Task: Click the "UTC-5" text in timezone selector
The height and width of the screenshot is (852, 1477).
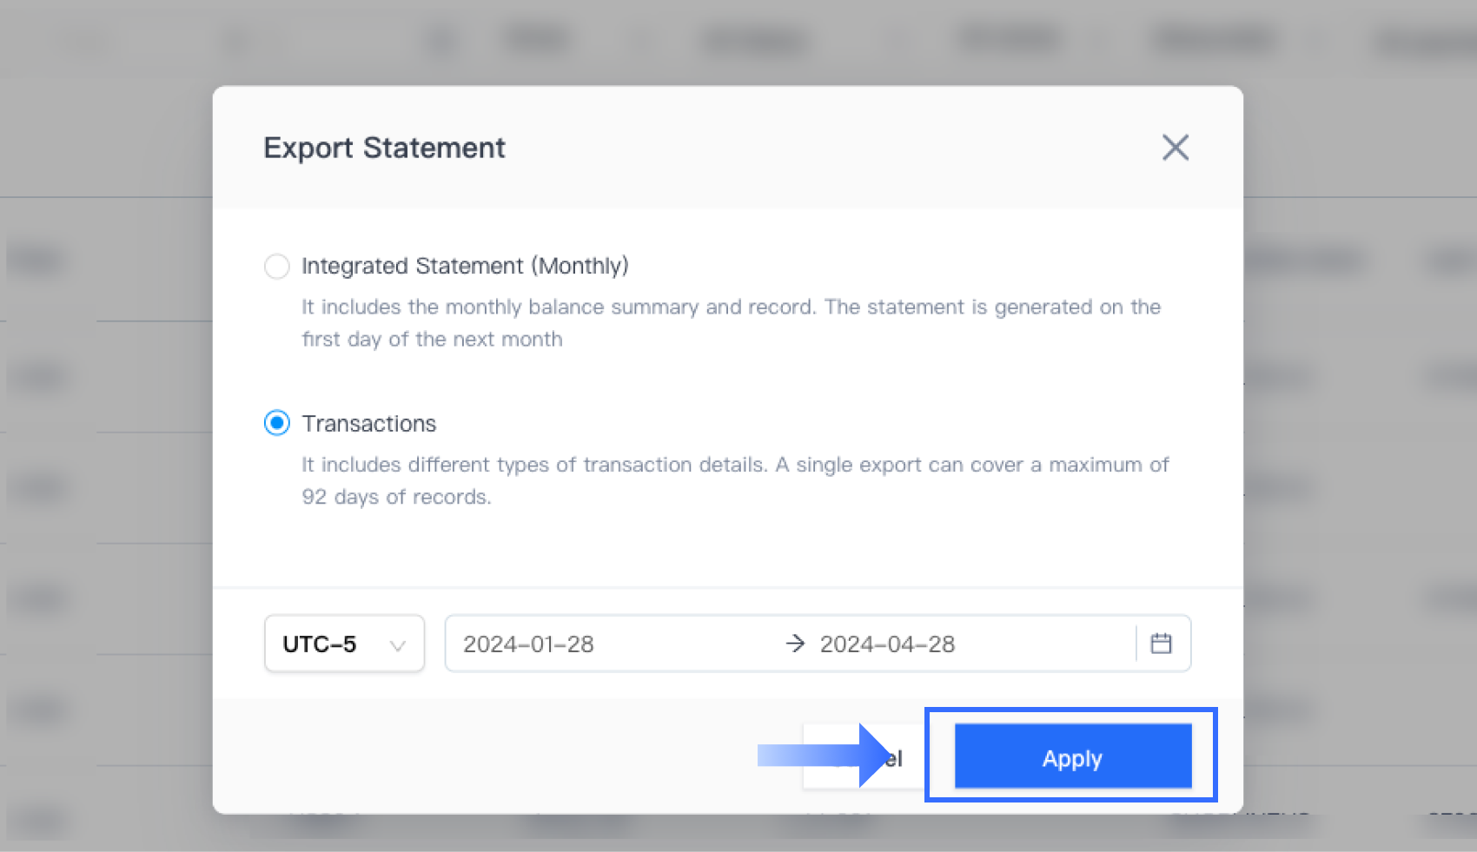Action: pyautogui.click(x=319, y=644)
